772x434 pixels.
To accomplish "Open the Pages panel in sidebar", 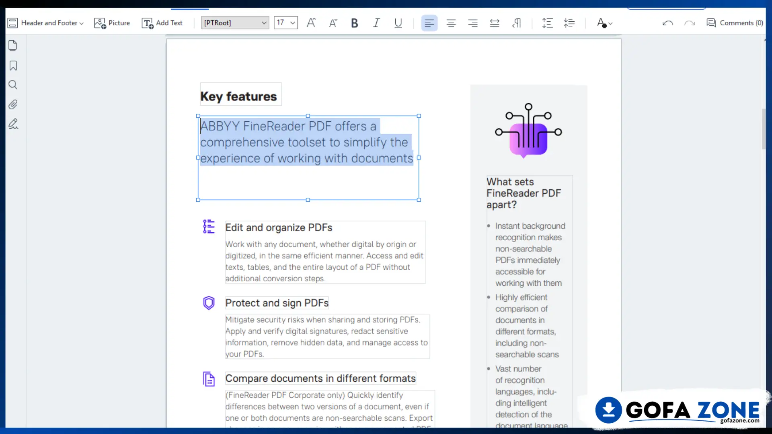I will click(13, 45).
